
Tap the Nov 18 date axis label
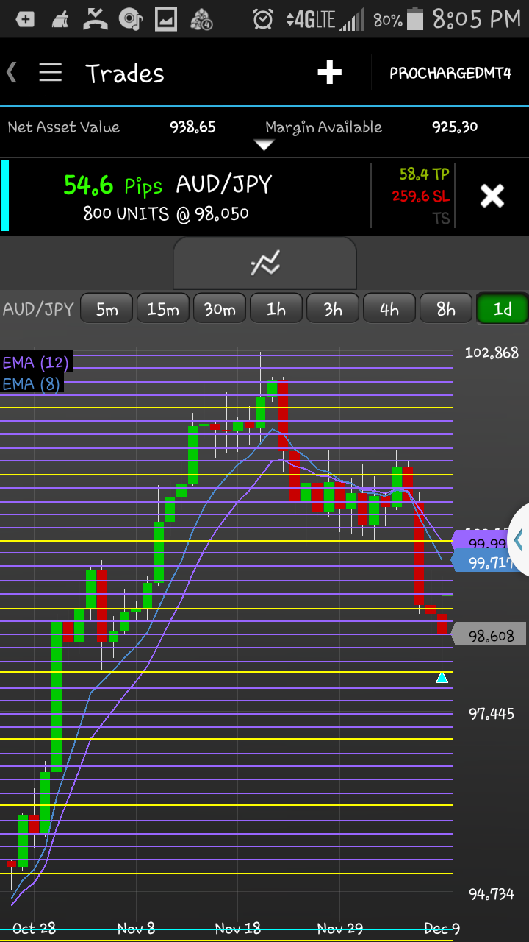click(x=238, y=928)
